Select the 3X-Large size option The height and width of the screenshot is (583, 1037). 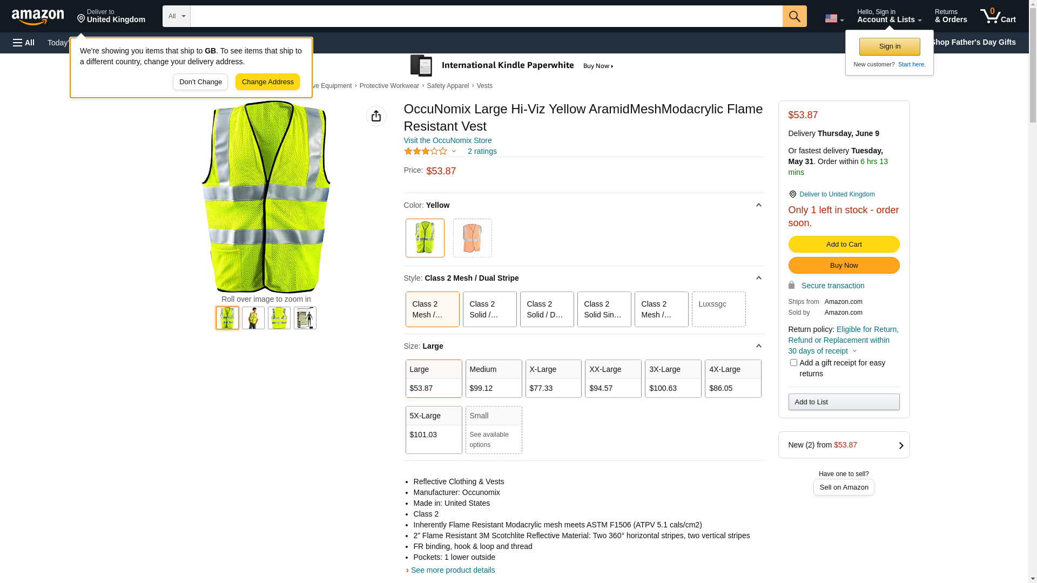pyautogui.click(x=672, y=378)
